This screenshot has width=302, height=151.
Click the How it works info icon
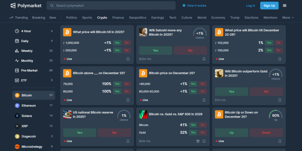(x=184, y=6)
